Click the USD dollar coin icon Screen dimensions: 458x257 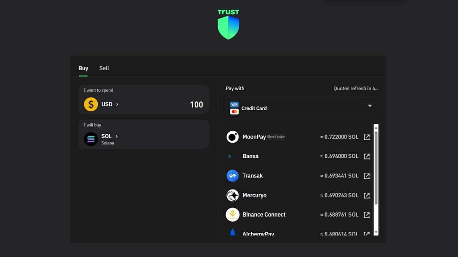pos(91,104)
